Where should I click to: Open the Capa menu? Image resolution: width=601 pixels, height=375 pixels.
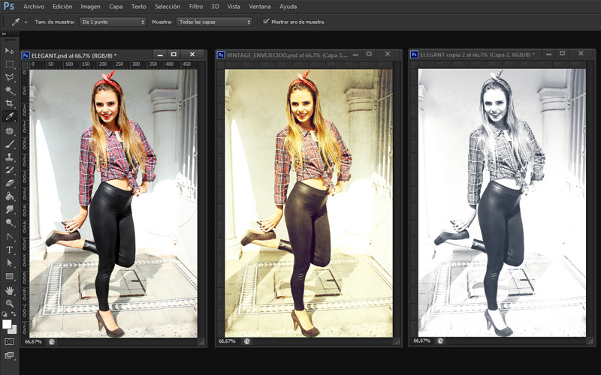(116, 6)
